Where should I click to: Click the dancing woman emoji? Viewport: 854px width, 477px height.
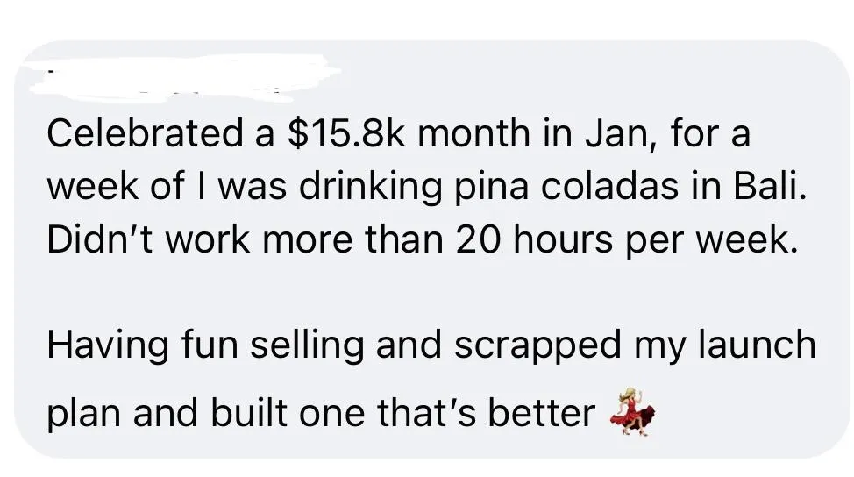(x=631, y=411)
